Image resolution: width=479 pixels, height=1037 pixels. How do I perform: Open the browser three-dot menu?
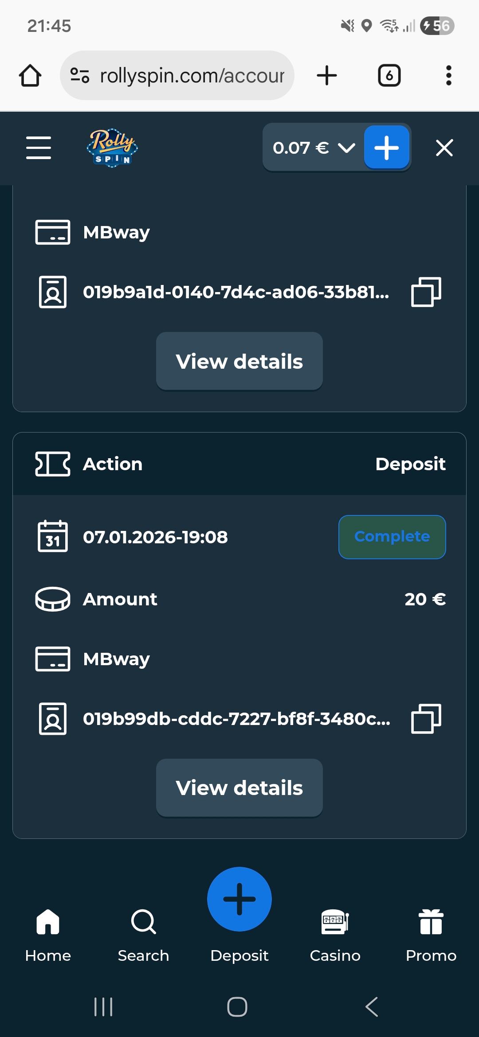tap(448, 75)
